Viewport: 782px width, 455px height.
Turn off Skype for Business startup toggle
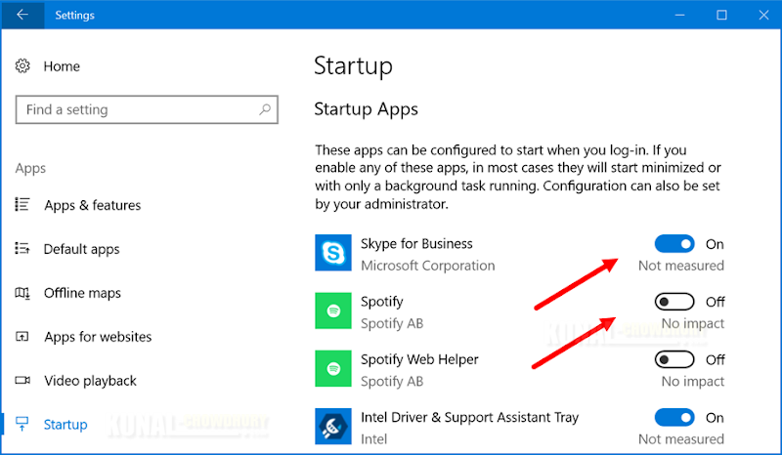click(x=674, y=244)
